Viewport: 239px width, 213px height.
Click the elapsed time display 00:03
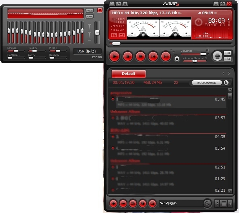coord(217,20)
